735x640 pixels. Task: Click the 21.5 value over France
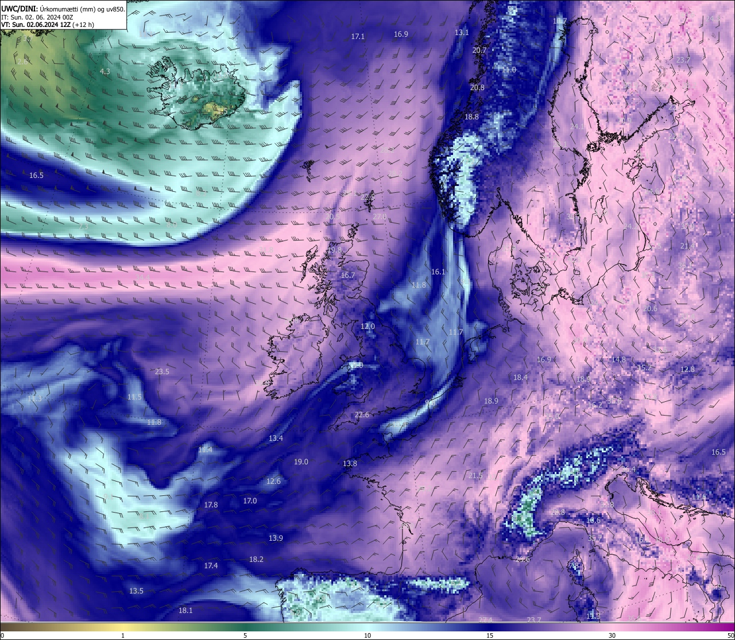[x=475, y=476]
